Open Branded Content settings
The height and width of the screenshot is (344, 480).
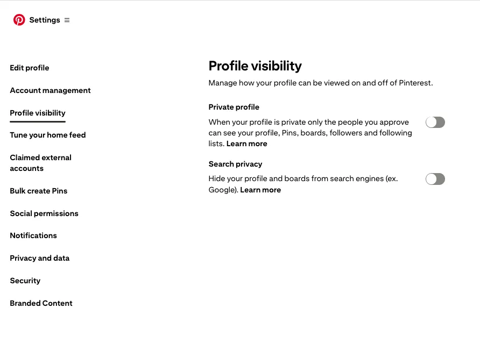pos(41,303)
